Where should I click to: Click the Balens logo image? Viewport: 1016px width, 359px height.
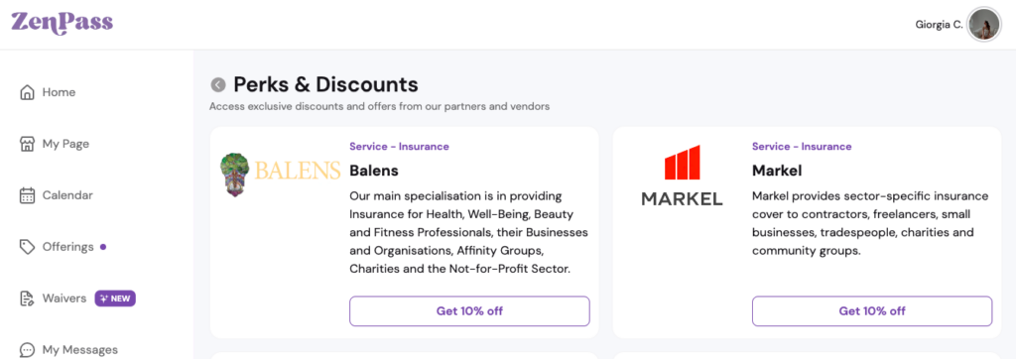coord(280,173)
